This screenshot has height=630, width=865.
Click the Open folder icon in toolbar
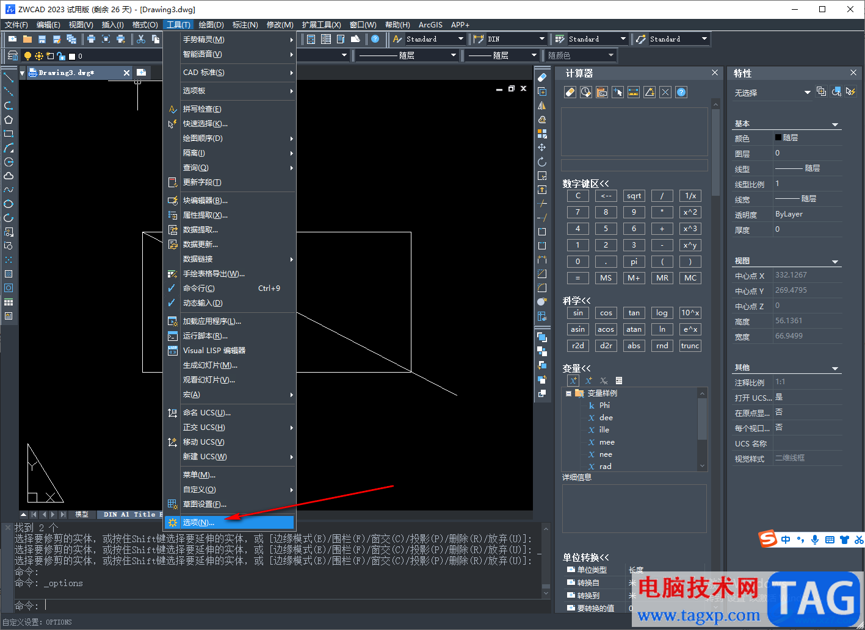27,39
